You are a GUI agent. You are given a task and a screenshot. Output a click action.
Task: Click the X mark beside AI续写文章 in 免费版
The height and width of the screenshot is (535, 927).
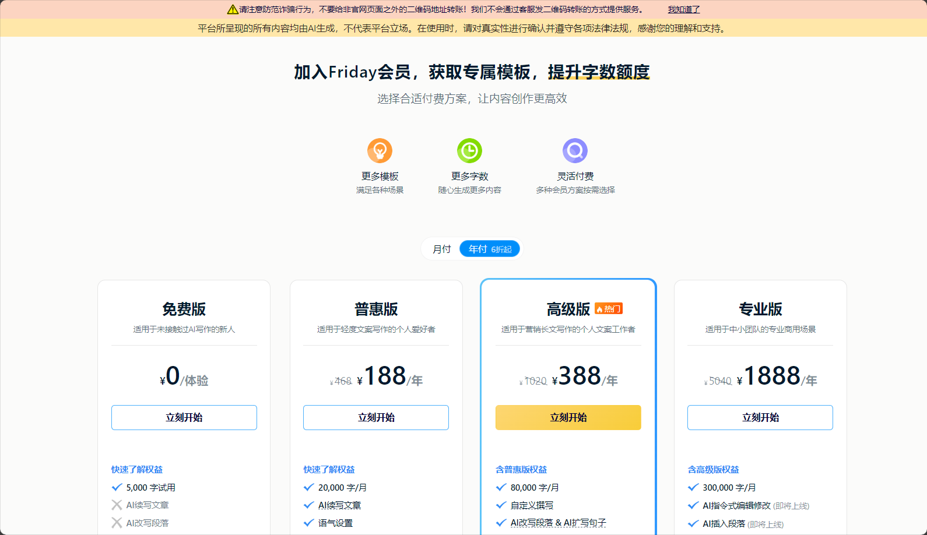pyautogui.click(x=117, y=505)
